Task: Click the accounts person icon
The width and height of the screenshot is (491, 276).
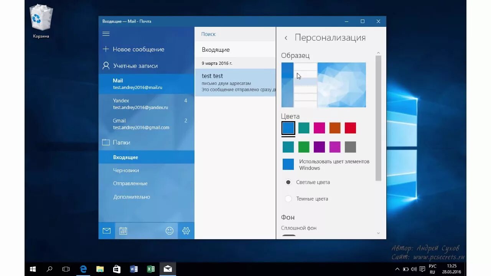Action: click(106, 66)
